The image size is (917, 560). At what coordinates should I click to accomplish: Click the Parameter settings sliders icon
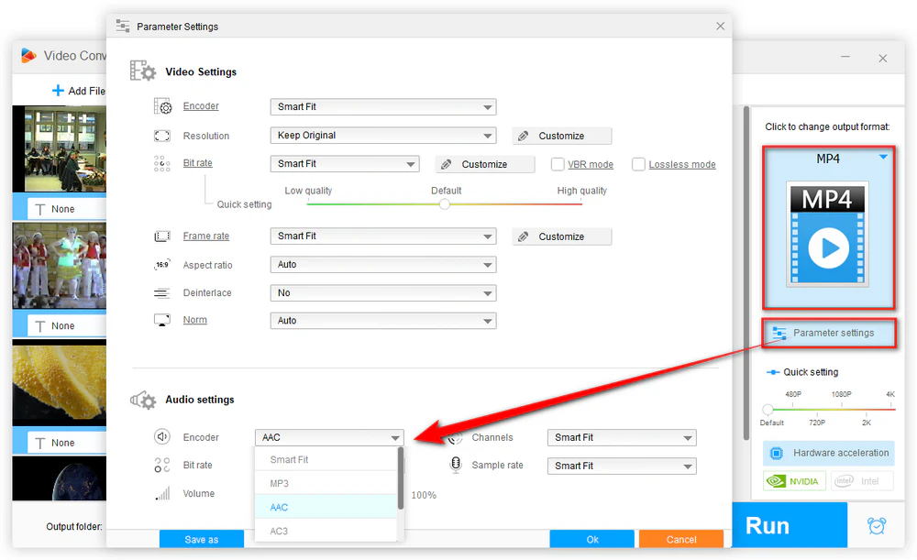(x=779, y=334)
